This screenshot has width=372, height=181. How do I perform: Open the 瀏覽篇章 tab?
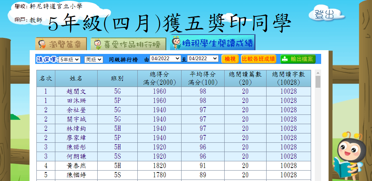(x=61, y=44)
